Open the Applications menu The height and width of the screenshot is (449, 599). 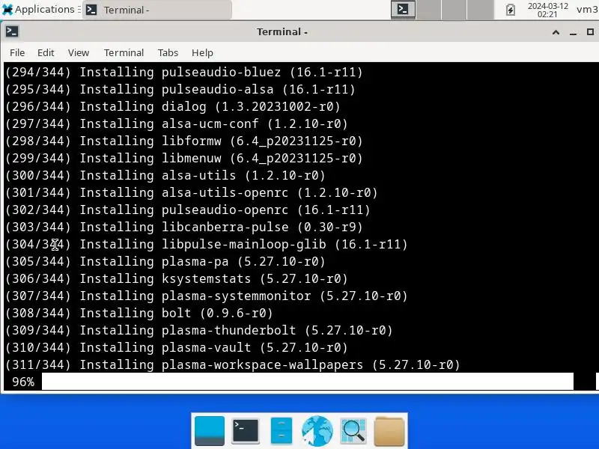click(38, 9)
